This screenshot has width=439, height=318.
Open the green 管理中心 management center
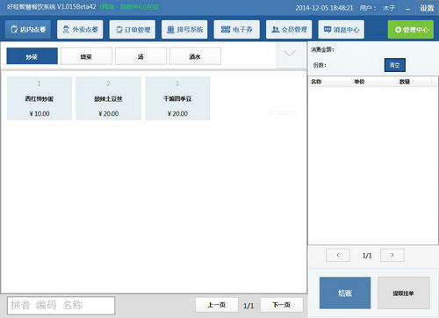pos(411,29)
